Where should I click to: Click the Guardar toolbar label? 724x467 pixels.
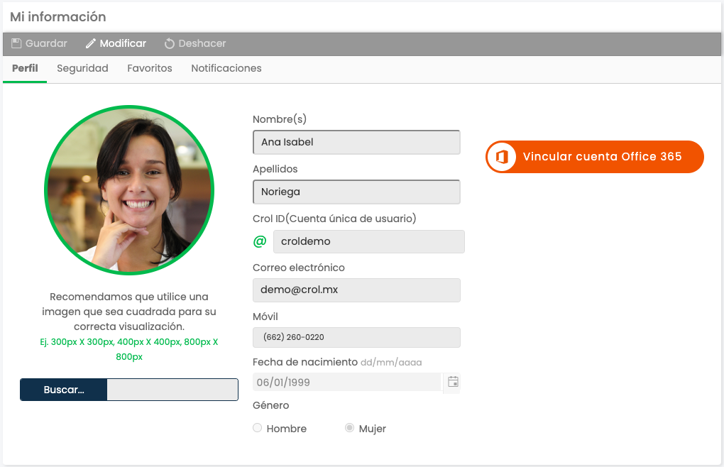pos(46,43)
